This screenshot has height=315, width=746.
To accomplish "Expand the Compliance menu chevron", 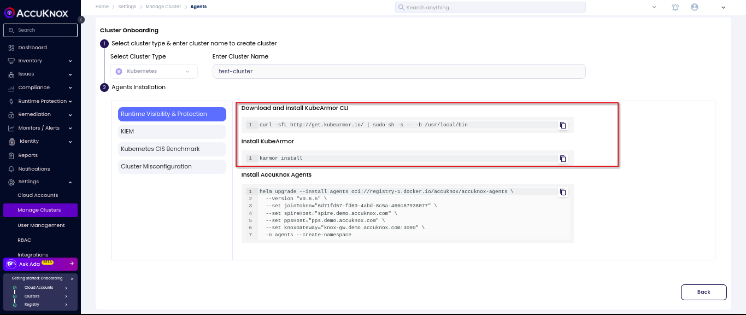I will pyautogui.click(x=71, y=87).
